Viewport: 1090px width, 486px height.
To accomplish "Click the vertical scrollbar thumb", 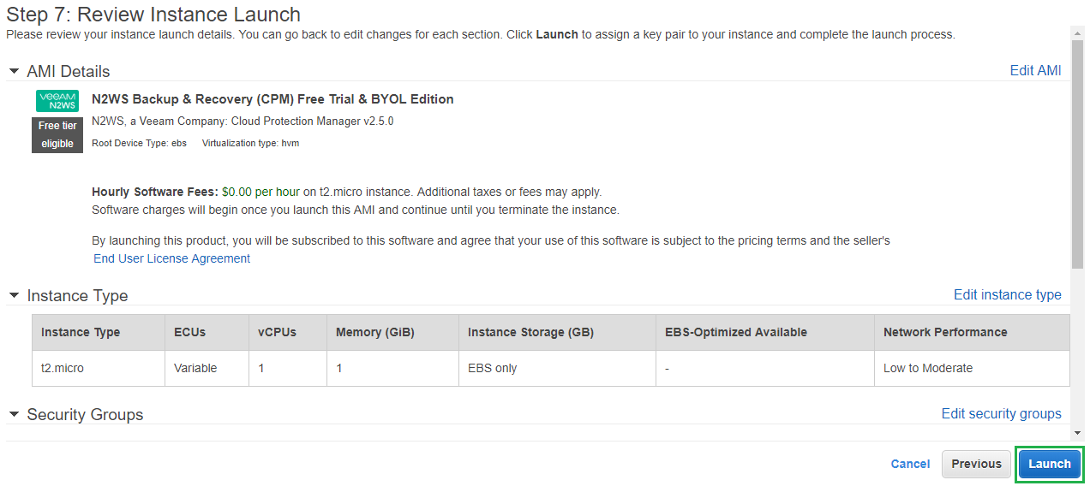I will (1077, 154).
